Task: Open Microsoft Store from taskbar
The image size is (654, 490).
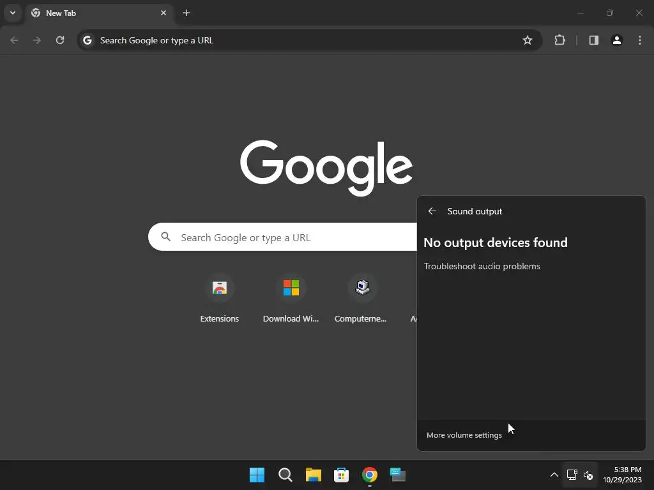Action: (x=341, y=475)
